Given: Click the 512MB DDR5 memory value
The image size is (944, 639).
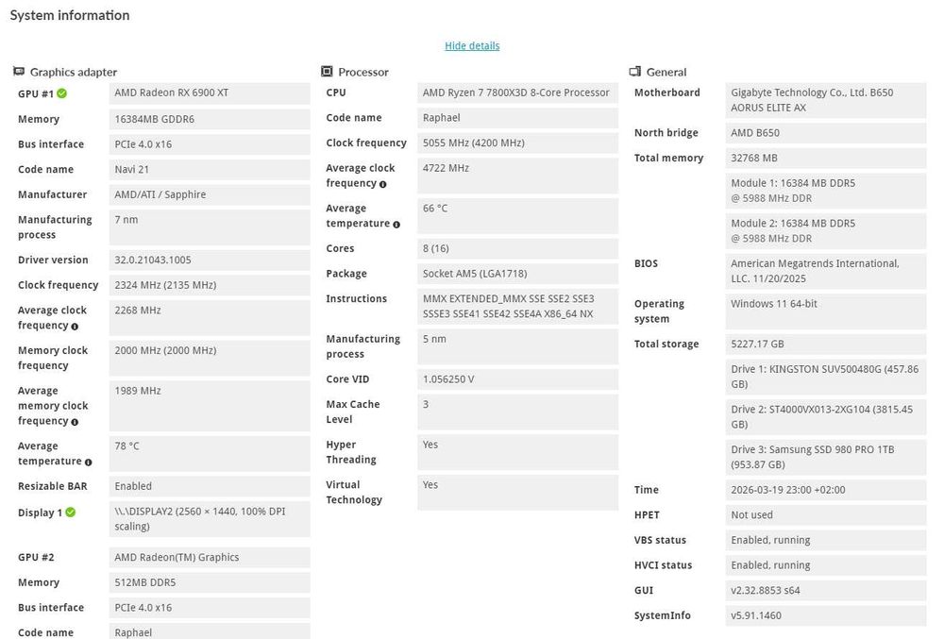Looking at the screenshot, I should [210, 582].
